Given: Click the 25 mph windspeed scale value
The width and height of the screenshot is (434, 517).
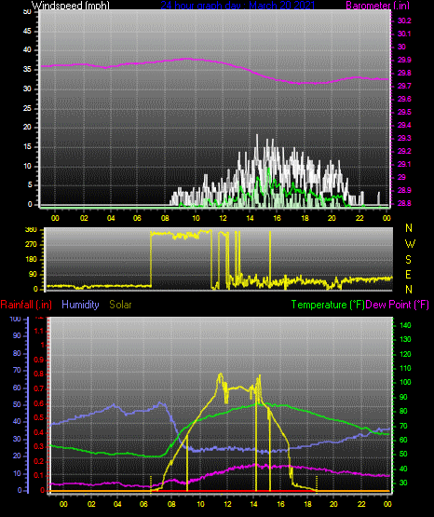Looking at the screenshot, I should [x=27, y=108].
